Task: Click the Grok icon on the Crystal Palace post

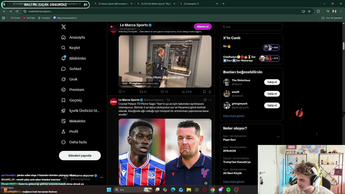Action: (205, 100)
